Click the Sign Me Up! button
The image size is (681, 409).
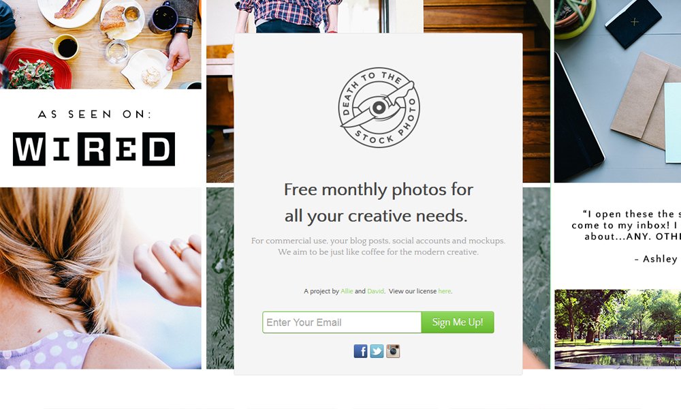[x=458, y=322]
